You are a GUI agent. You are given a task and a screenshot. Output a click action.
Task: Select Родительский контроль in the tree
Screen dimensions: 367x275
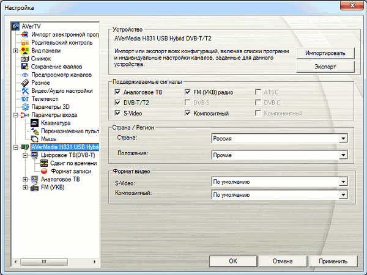pos(62,43)
